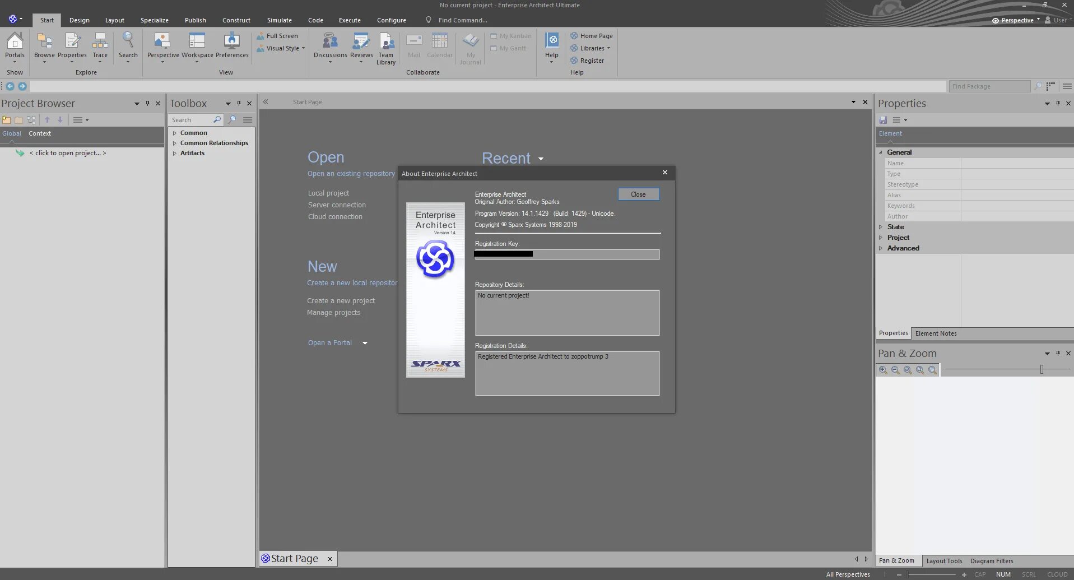This screenshot has height=580, width=1074.
Task: Switch to the Design ribbon tab
Action: (80, 20)
